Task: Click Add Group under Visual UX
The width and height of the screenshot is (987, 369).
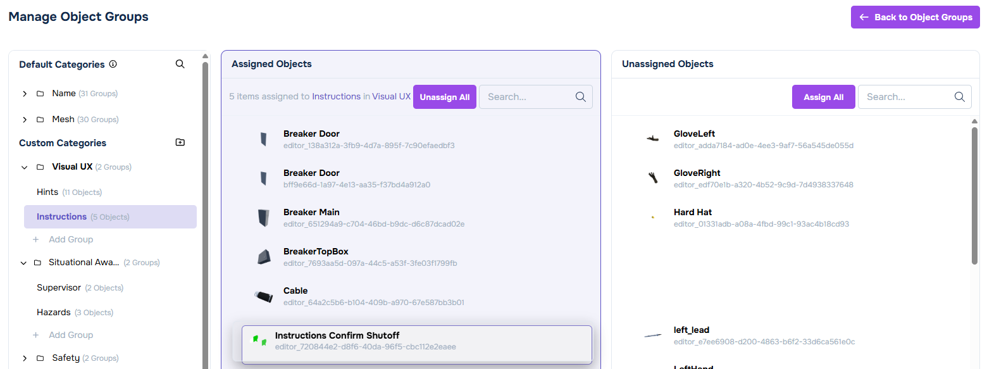Action: (x=71, y=239)
